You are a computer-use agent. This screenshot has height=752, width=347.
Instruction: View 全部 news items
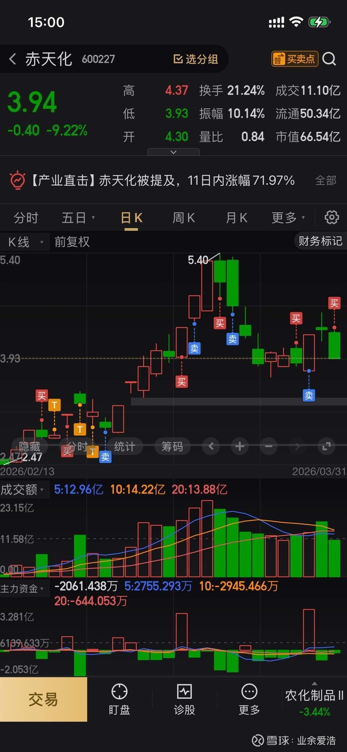pos(325,181)
